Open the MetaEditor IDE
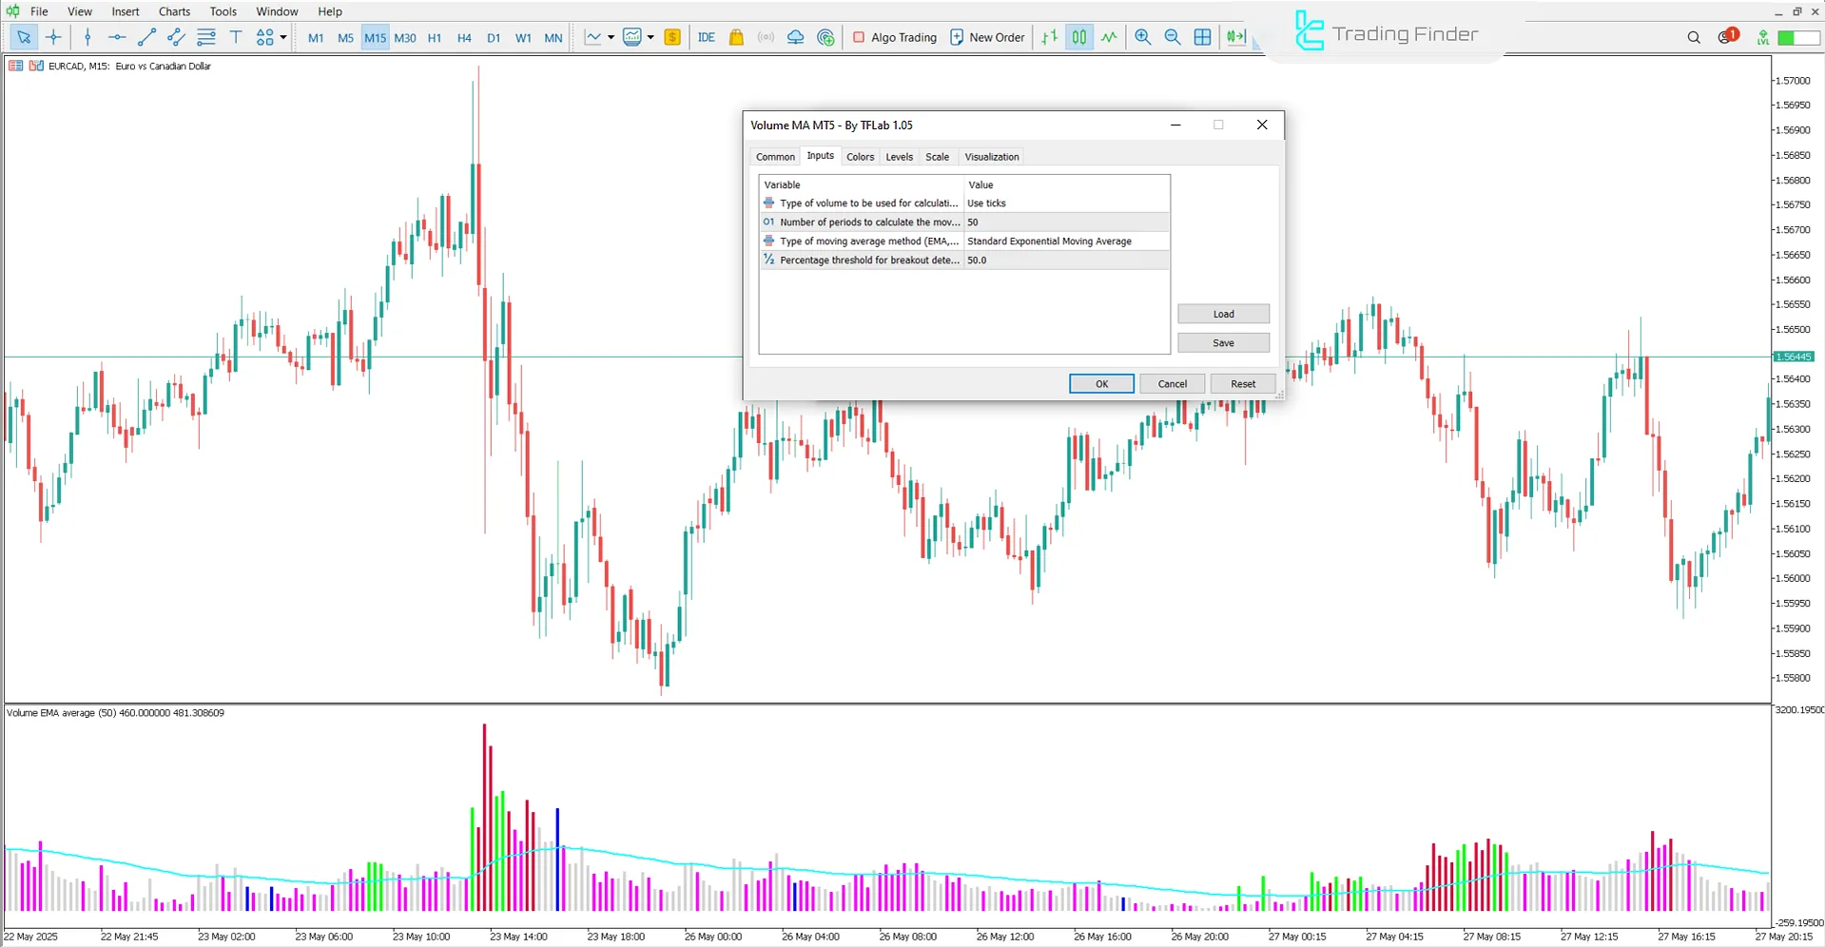 [x=706, y=37]
